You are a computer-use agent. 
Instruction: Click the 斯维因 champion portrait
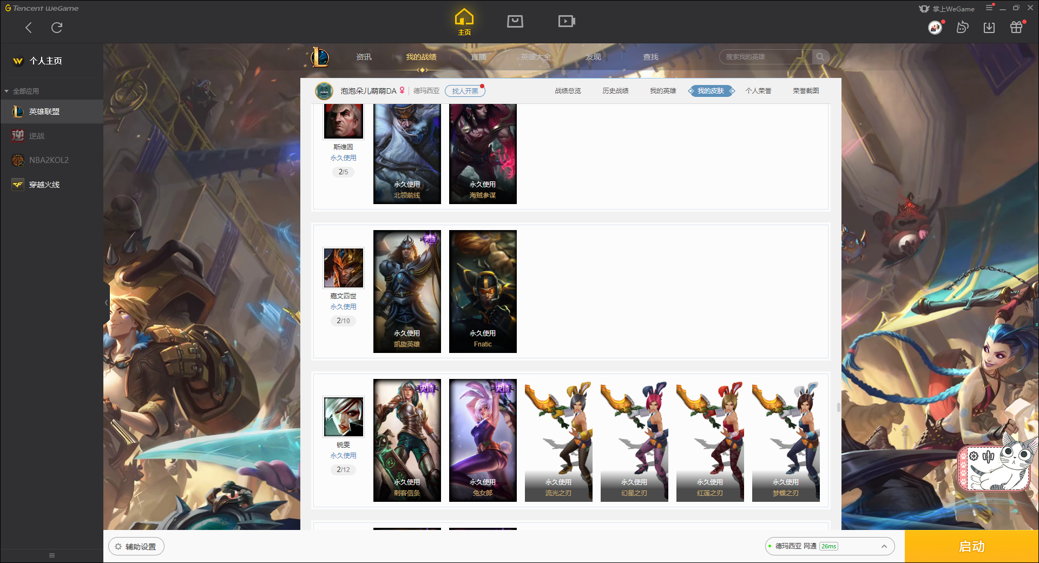(x=344, y=121)
